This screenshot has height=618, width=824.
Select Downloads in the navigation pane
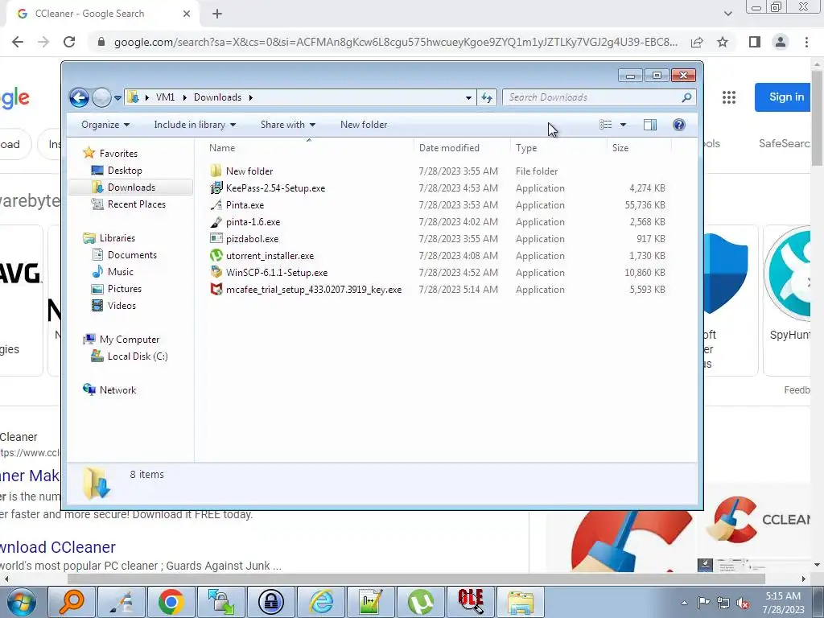coord(131,187)
